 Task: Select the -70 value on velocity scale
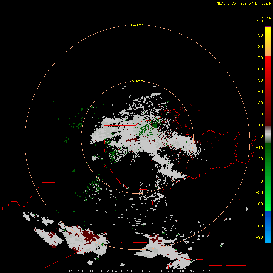click(x=259, y=215)
